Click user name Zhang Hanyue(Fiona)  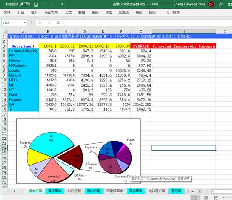[189, 4]
